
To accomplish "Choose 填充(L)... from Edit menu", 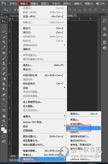I will [x=43, y=65].
